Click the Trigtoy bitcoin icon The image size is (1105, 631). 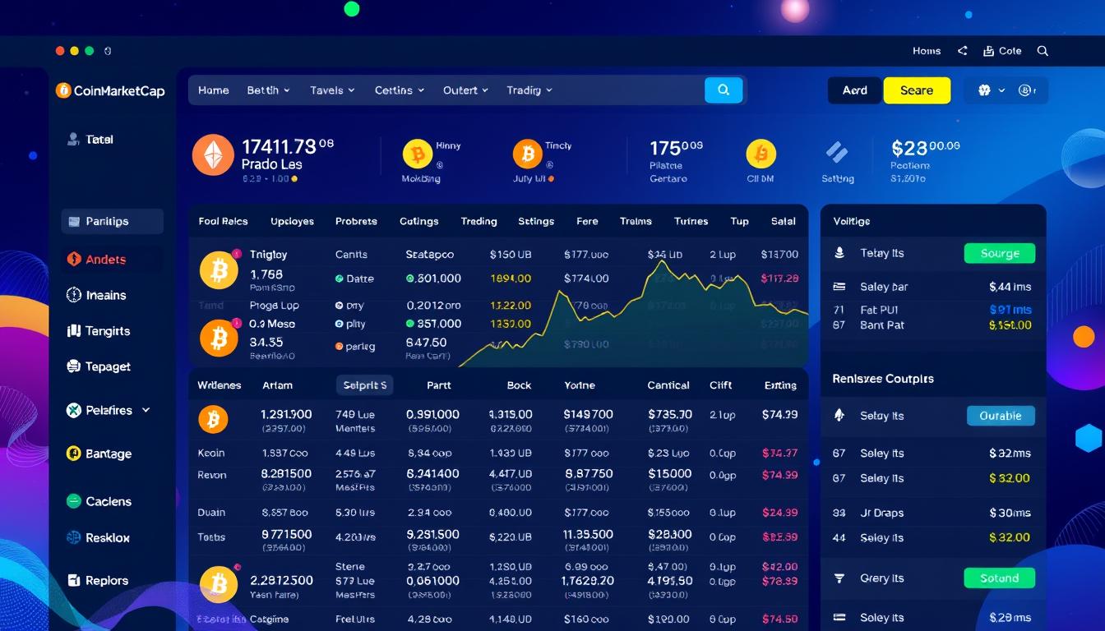pos(219,271)
